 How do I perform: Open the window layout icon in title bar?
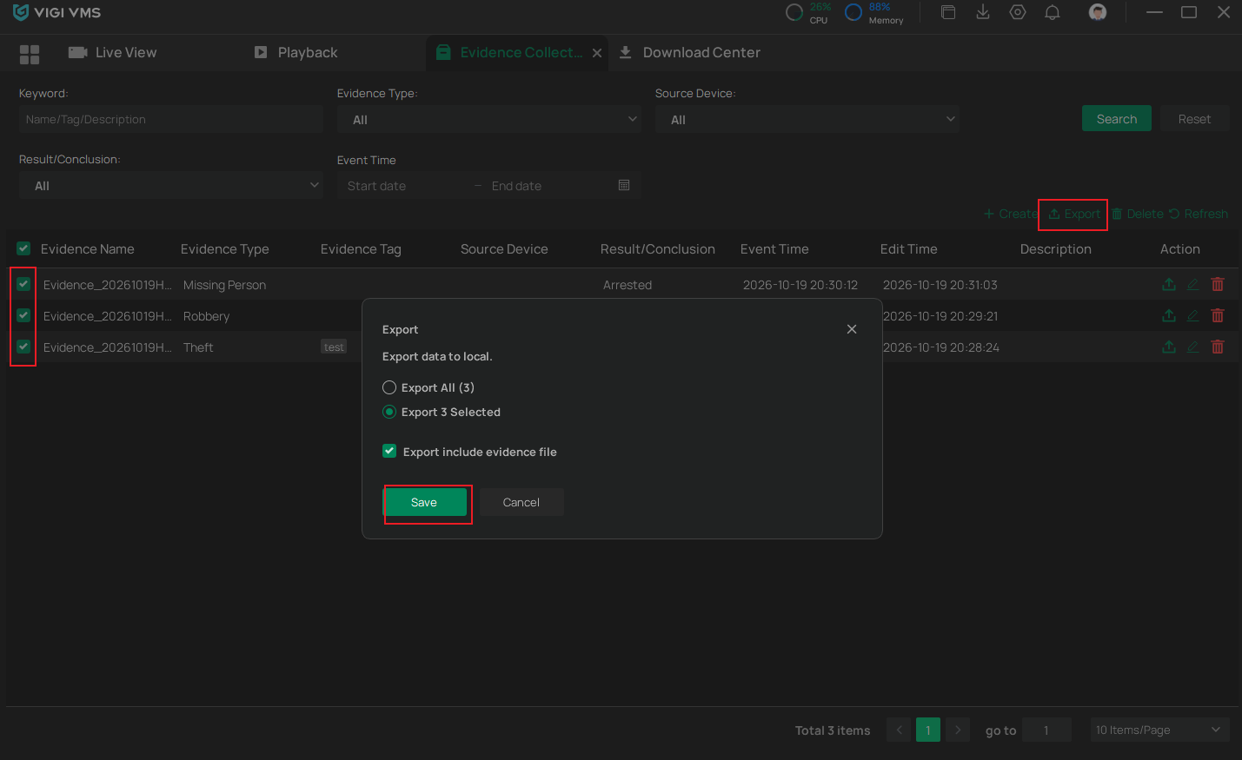point(948,12)
